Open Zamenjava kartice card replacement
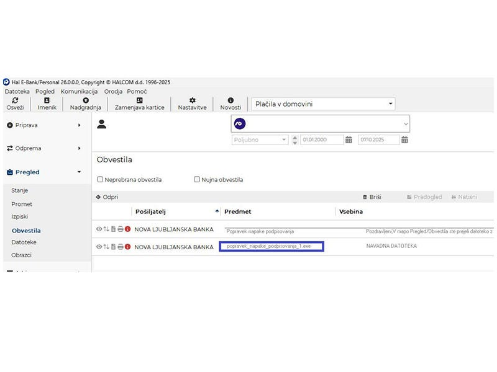The width and height of the screenshot is (497, 372). click(x=139, y=100)
